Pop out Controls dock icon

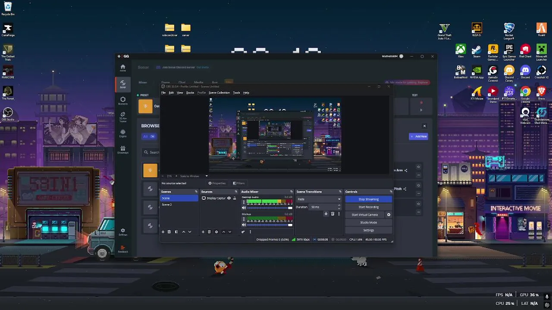[391, 192]
